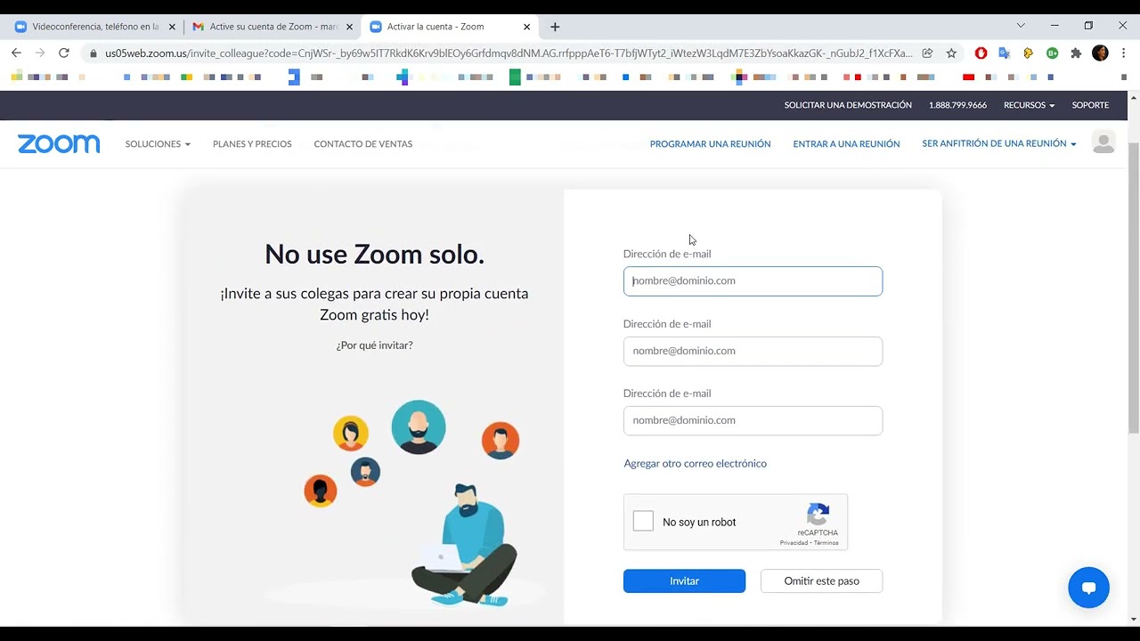Click the reCAPTCHA Privacidad link
Image resolution: width=1140 pixels, height=641 pixels.
794,543
